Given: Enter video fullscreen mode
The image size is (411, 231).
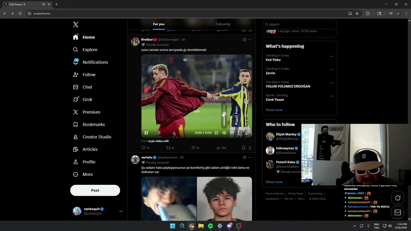Looking at the screenshot, I should [247, 133].
